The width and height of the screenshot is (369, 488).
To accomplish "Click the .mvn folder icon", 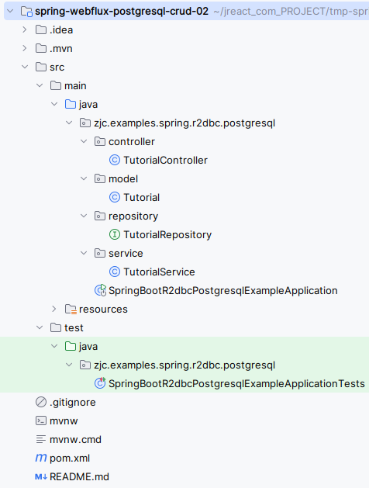I will click(x=41, y=49).
